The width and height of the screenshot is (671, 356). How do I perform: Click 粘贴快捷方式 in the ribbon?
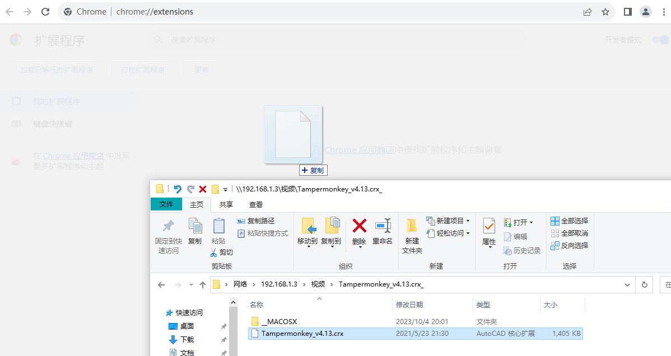[263, 233]
